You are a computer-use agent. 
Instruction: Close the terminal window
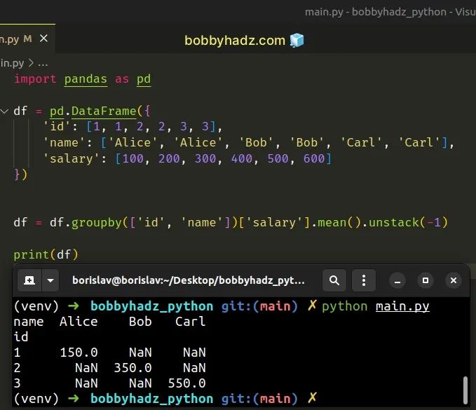click(x=454, y=280)
